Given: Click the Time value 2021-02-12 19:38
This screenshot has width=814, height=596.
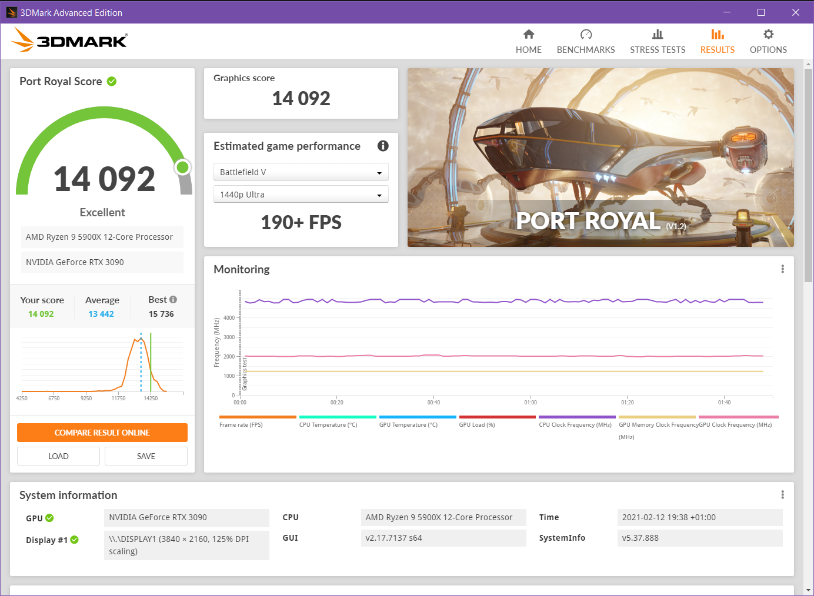Looking at the screenshot, I should click(700, 517).
